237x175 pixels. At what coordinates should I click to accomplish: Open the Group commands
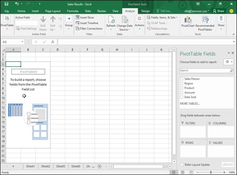tap(69, 22)
